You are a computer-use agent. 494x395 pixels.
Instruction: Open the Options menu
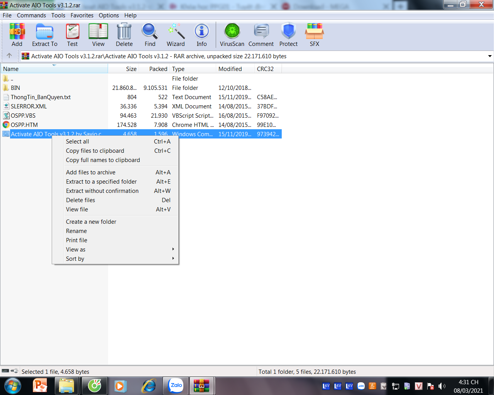pos(109,15)
